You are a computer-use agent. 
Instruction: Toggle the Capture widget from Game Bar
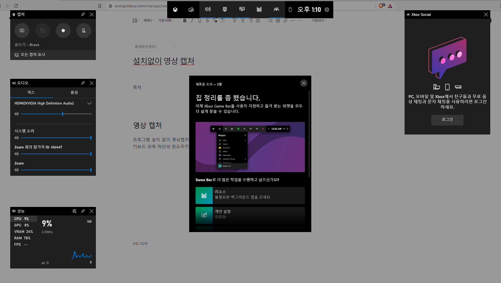point(225,9)
